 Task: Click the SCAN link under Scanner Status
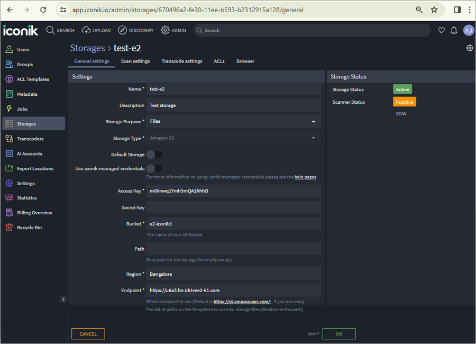tap(401, 114)
